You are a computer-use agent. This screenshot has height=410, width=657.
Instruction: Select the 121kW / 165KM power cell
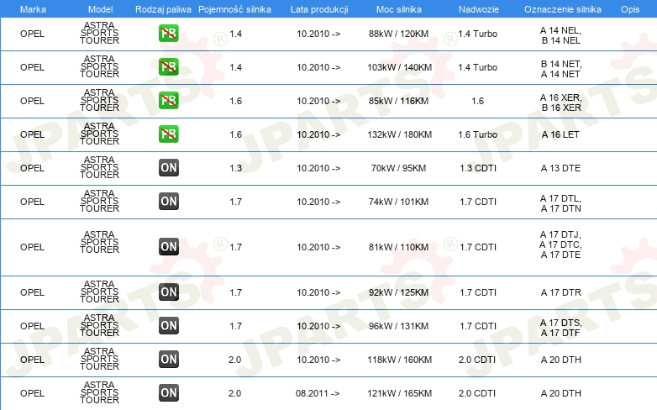[x=399, y=393]
